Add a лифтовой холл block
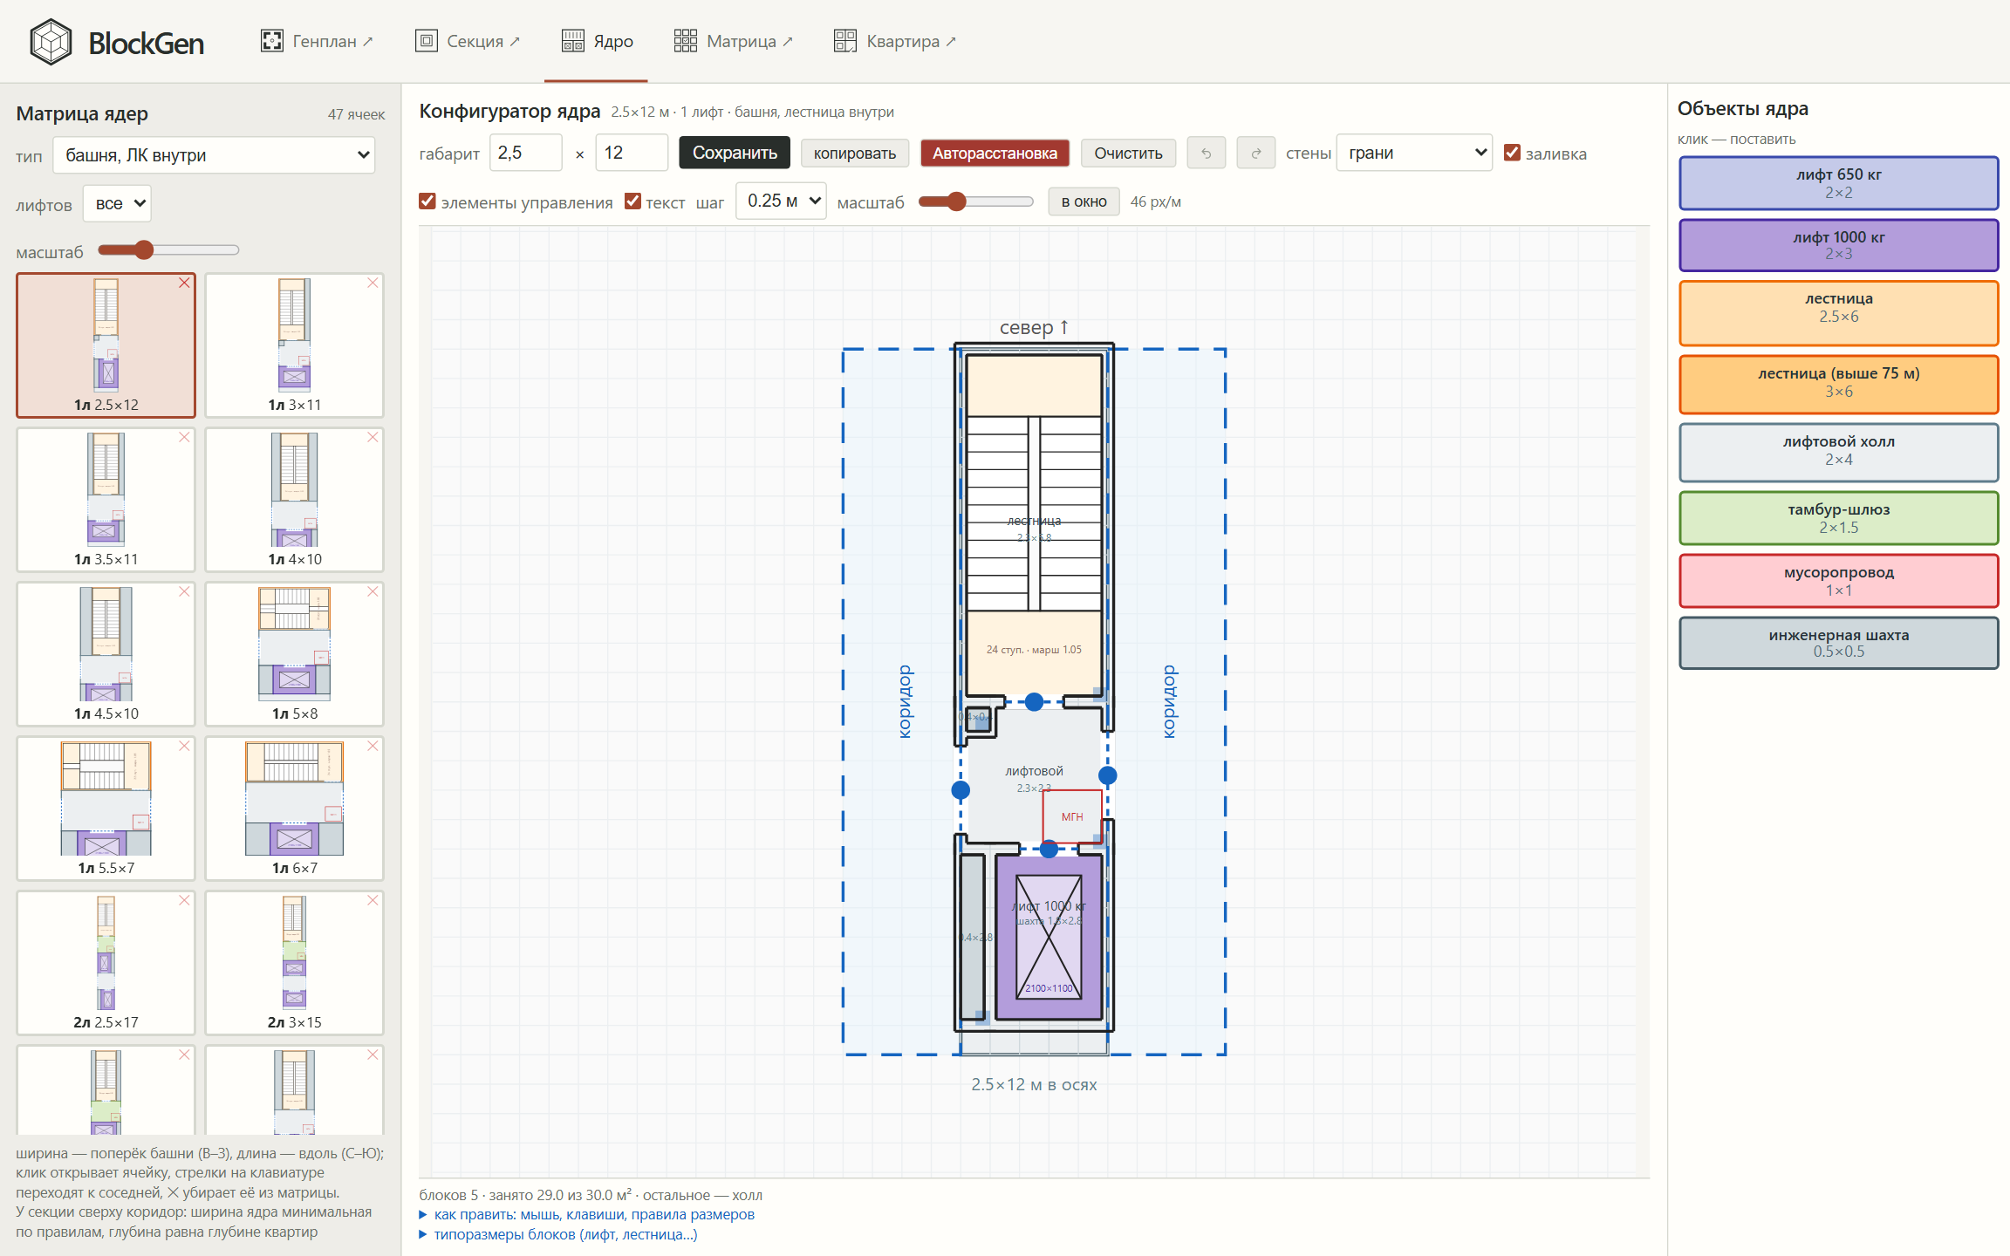Image resolution: width=2010 pixels, height=1256 pixels. pyautogui.click(x=1839, y=451)
